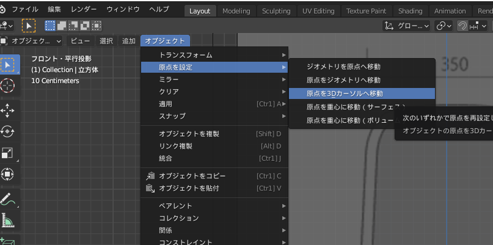
Task: Select the Rotate tool
Action: pyautogui.click(x=7, y=132)
